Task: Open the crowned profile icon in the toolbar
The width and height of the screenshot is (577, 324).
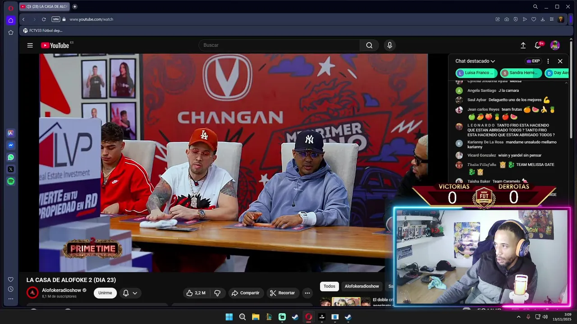Action: click(x=561, y=19)
